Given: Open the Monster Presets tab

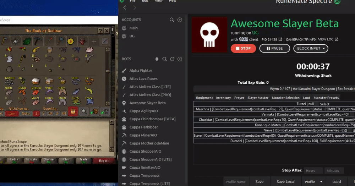Looking at the screenshot, I should point(326,98).
